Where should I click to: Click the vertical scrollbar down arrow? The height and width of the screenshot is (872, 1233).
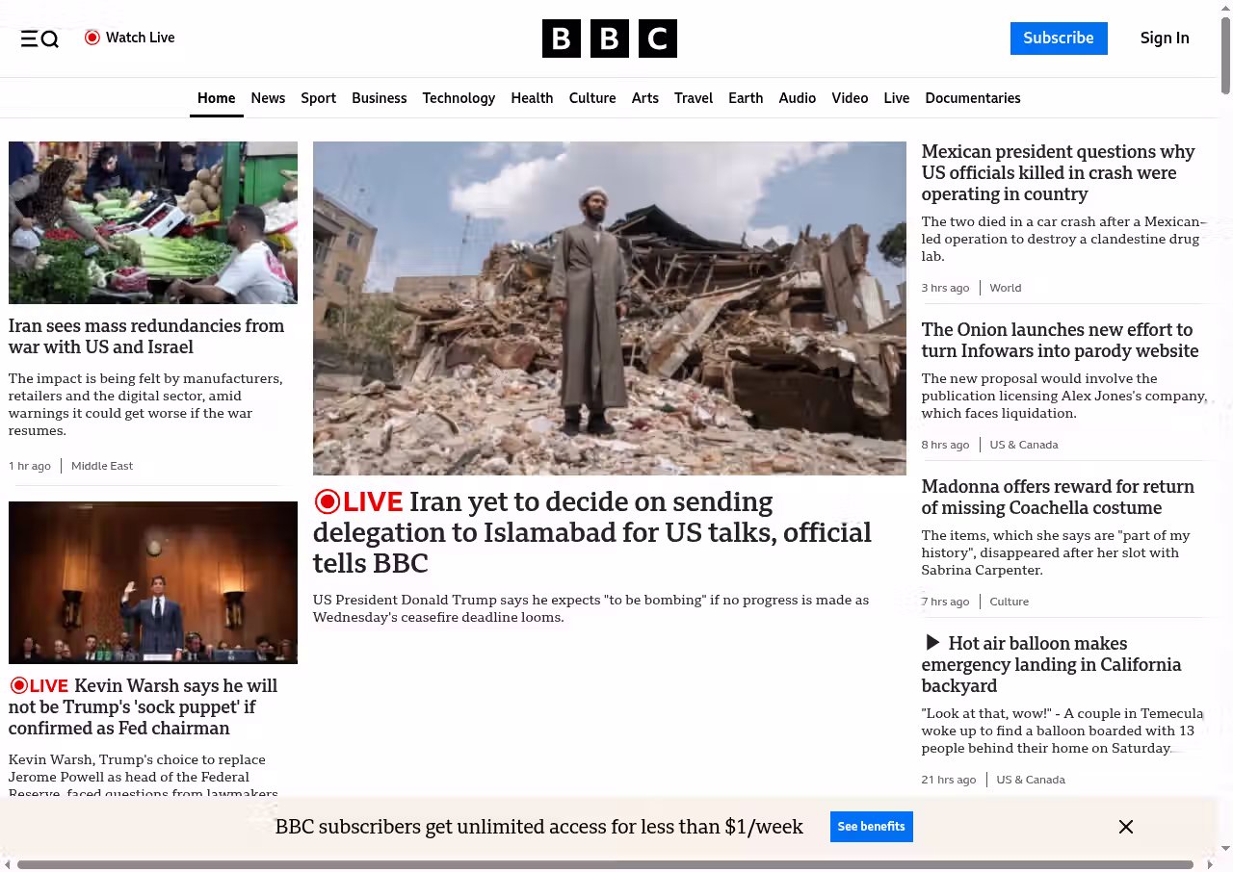[x=1225, y=849]
